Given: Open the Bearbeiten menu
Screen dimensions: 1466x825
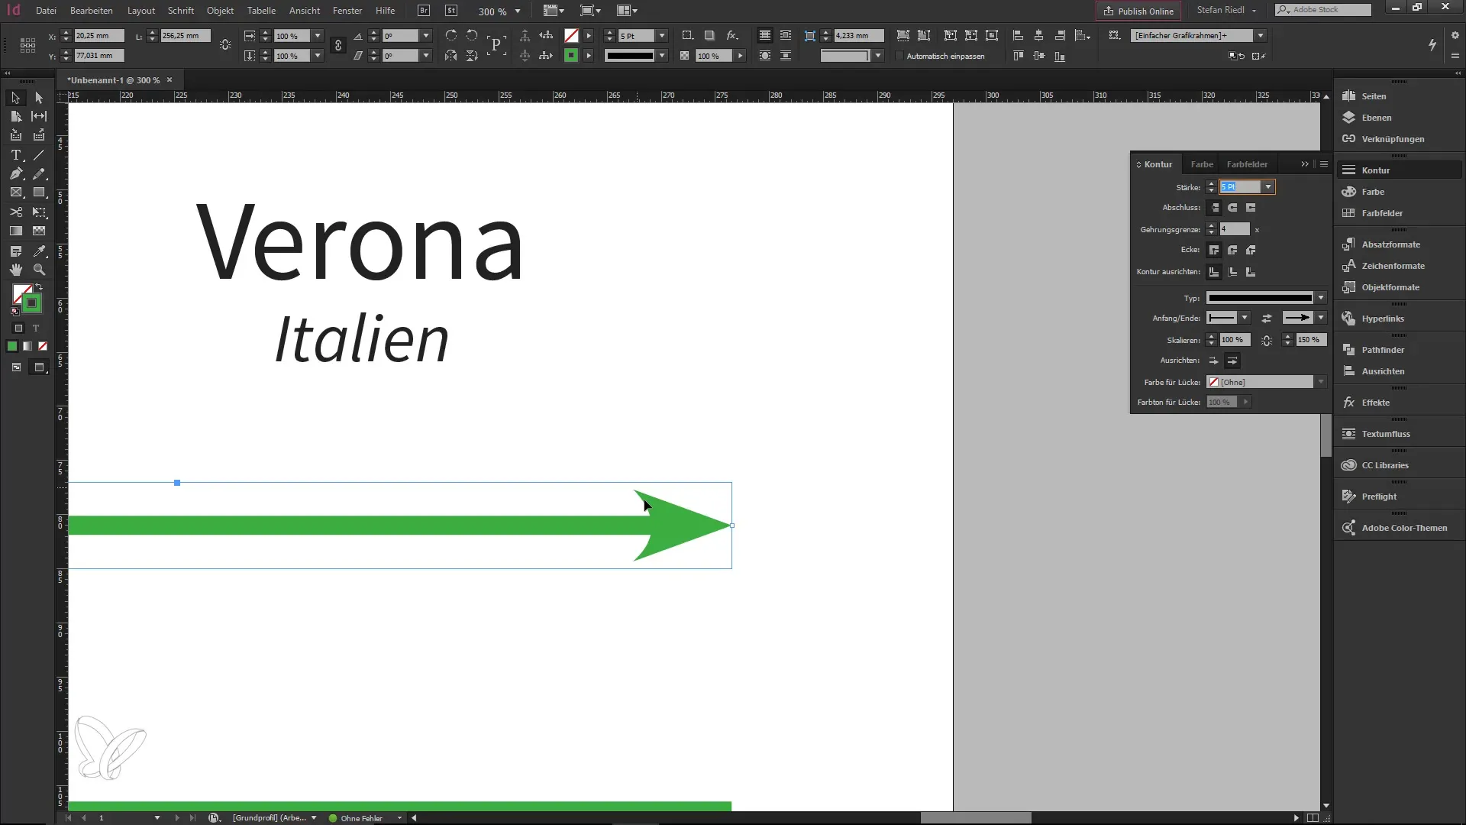Looking at the screenshot, I should [x=92, y=11].
